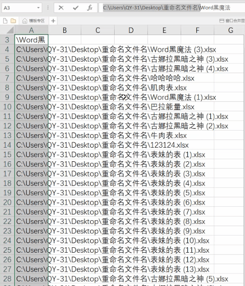
Task: Select row 4 header
Action: pos(7,50)
